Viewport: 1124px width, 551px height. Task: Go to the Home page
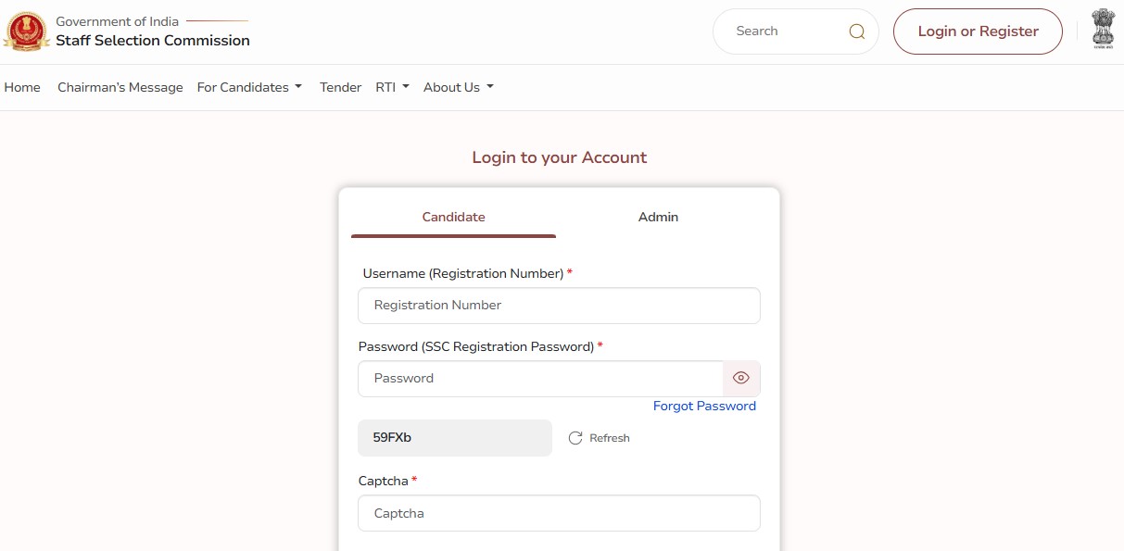(21, 86)
